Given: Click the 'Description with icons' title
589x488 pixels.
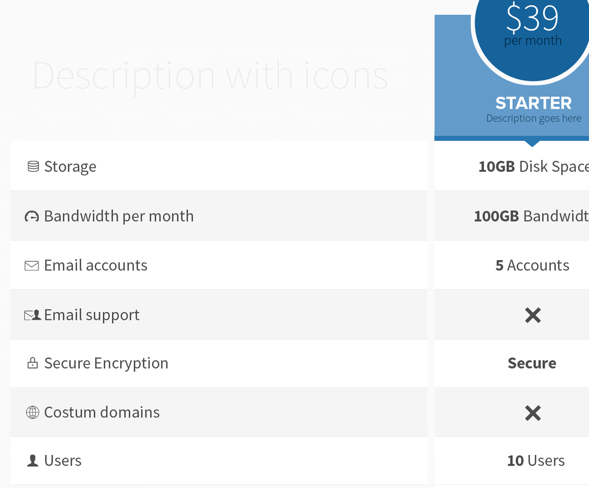Looking at the screenshot, I should pos(210,76).
